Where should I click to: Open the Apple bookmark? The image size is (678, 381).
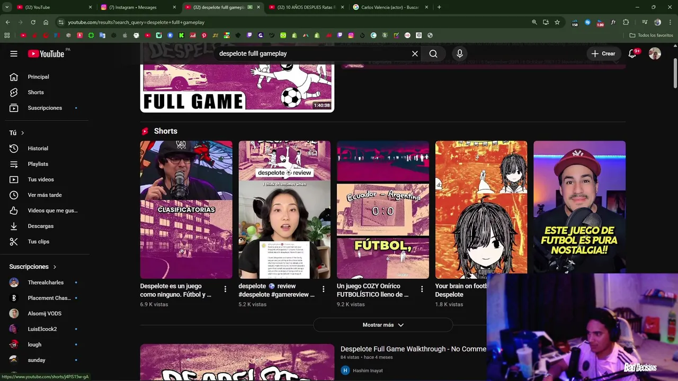click(x=124, y=35)
